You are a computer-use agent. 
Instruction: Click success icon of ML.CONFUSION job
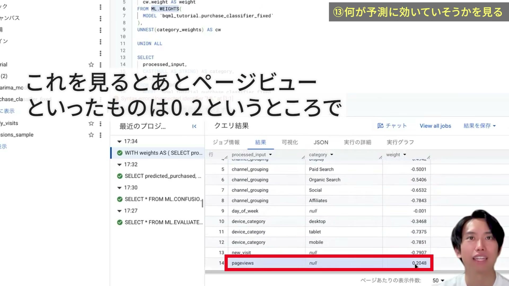[x=120, y=199]
